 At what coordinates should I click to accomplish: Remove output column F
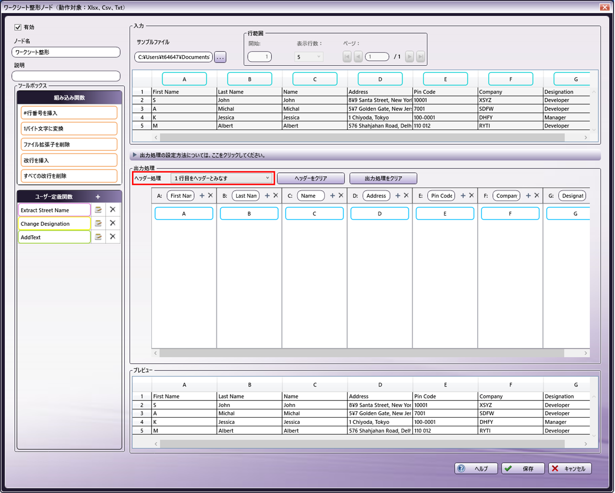pyautogui.click(x=537, y=196)
